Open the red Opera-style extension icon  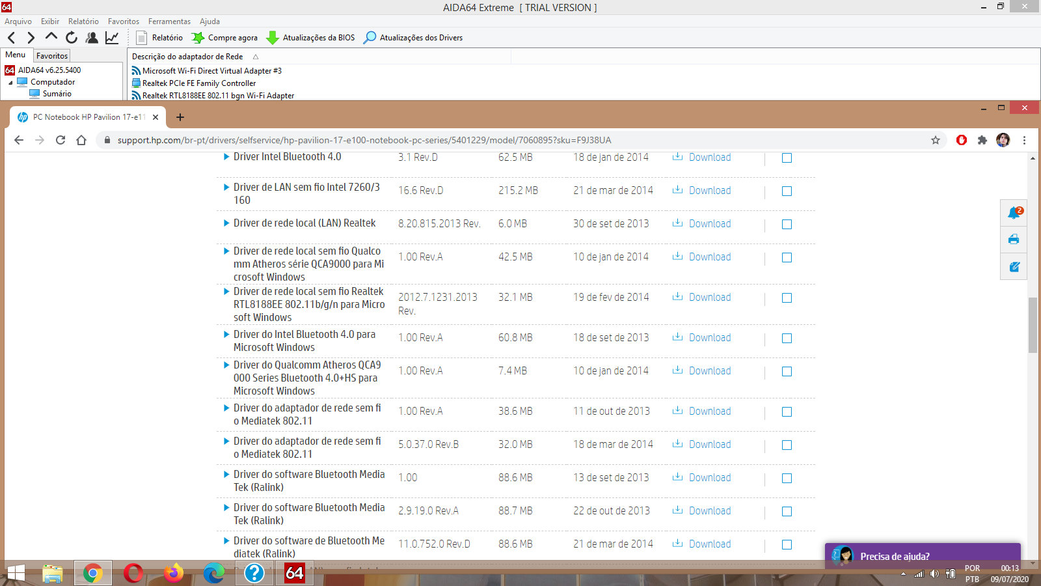click(962, 140)
